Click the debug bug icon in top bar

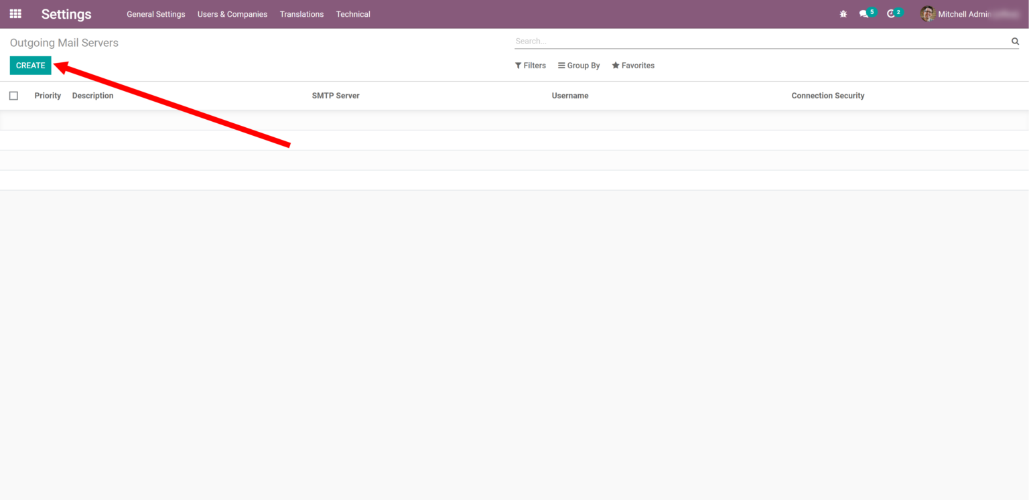coord(843,13)
